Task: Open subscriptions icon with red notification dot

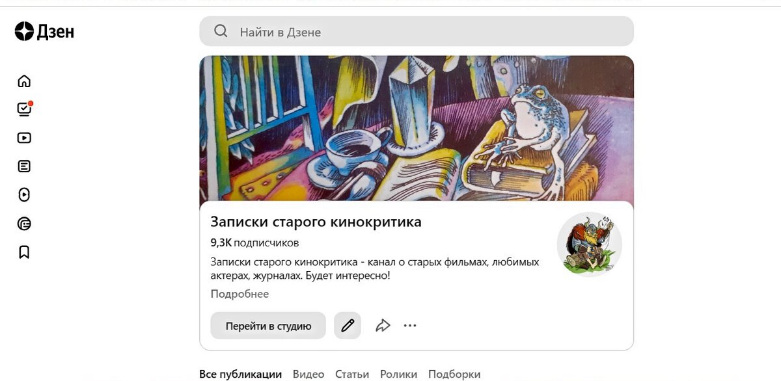Action: (x=25, y=109)
